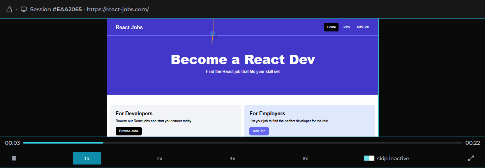
Task: Click the React Jobs site logo
Action: pos(129,27)
